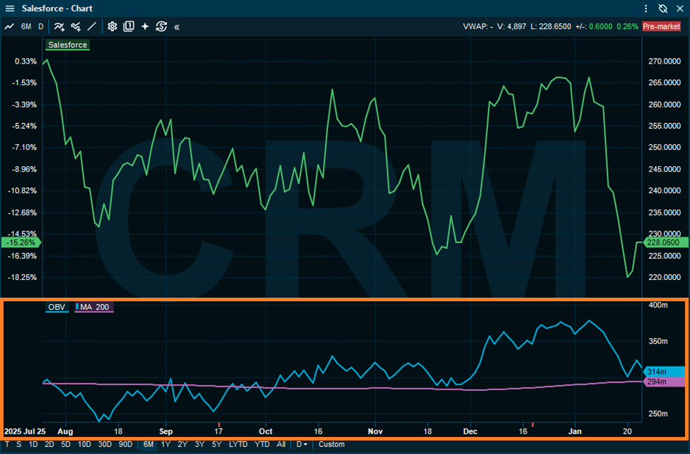
Task: Select the 2Y time range
Action: tap(182, 444)
